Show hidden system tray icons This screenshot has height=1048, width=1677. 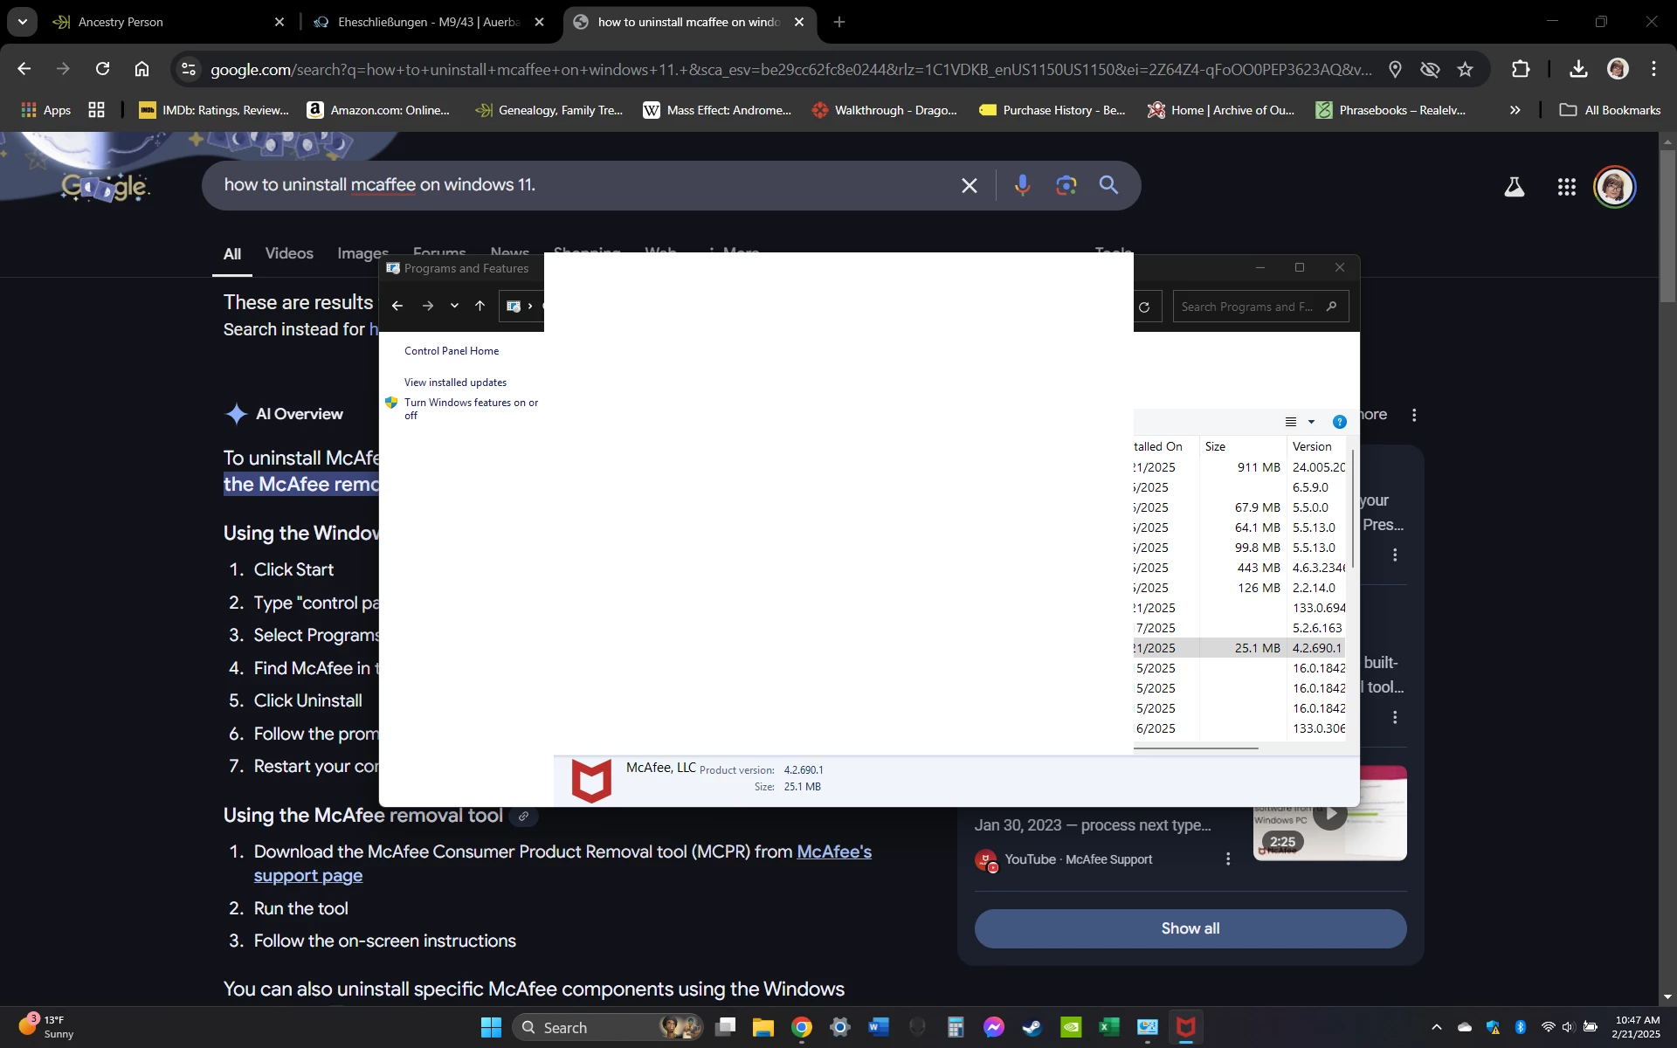pos(1436,1027)
